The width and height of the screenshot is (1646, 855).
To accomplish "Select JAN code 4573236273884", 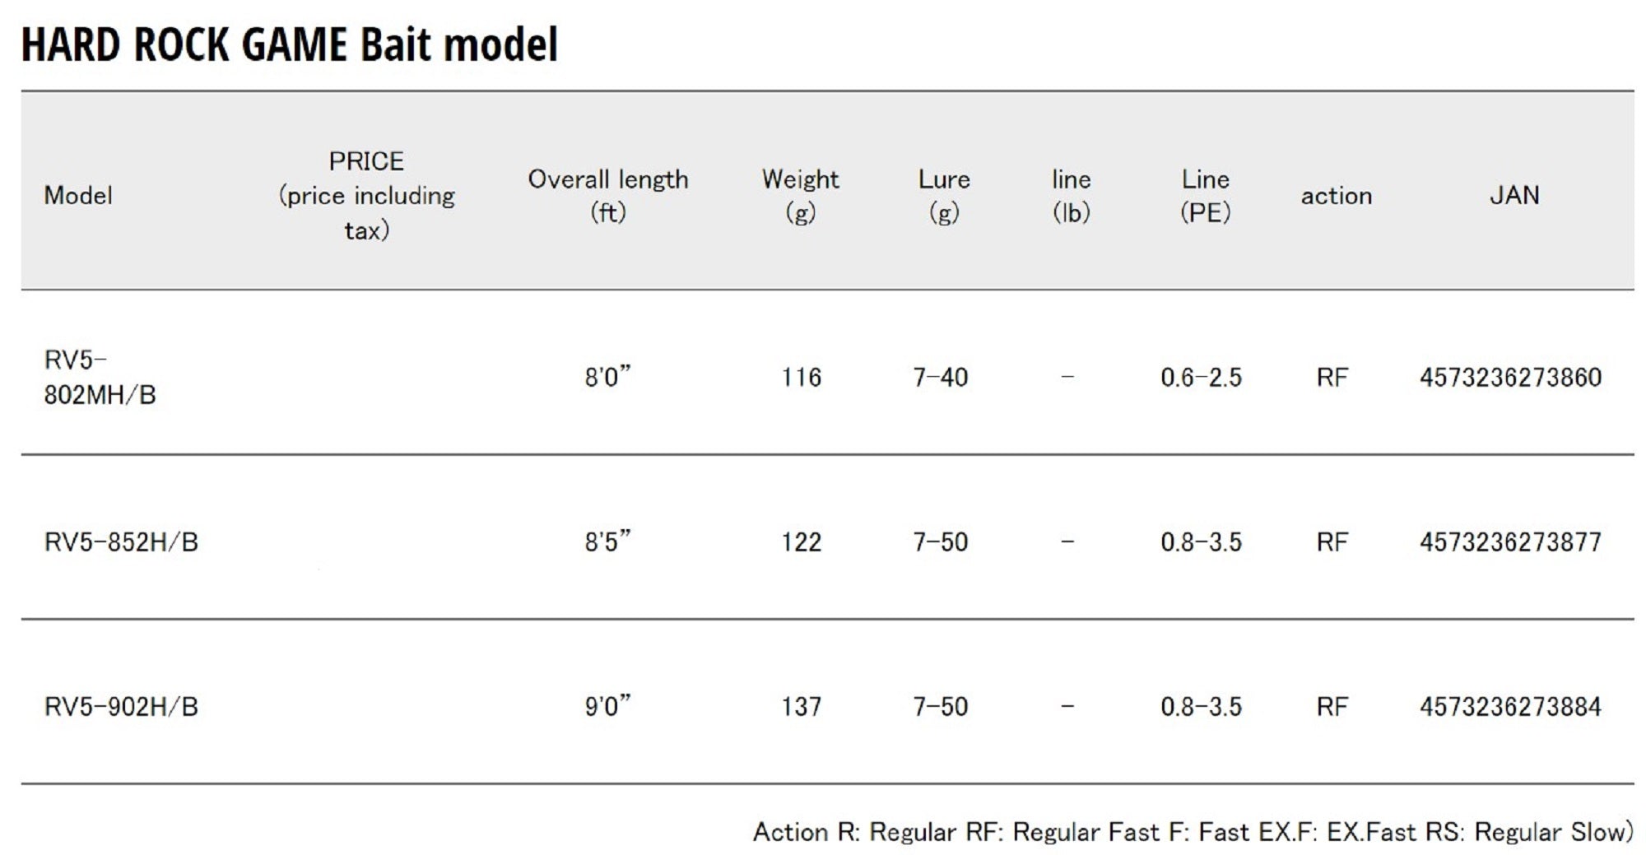I will tap(1510, 707).
